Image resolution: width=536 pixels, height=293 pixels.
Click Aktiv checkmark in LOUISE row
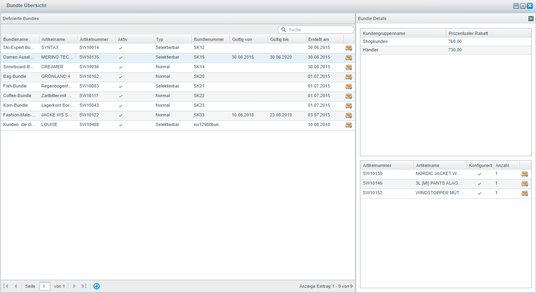(121, 125)
